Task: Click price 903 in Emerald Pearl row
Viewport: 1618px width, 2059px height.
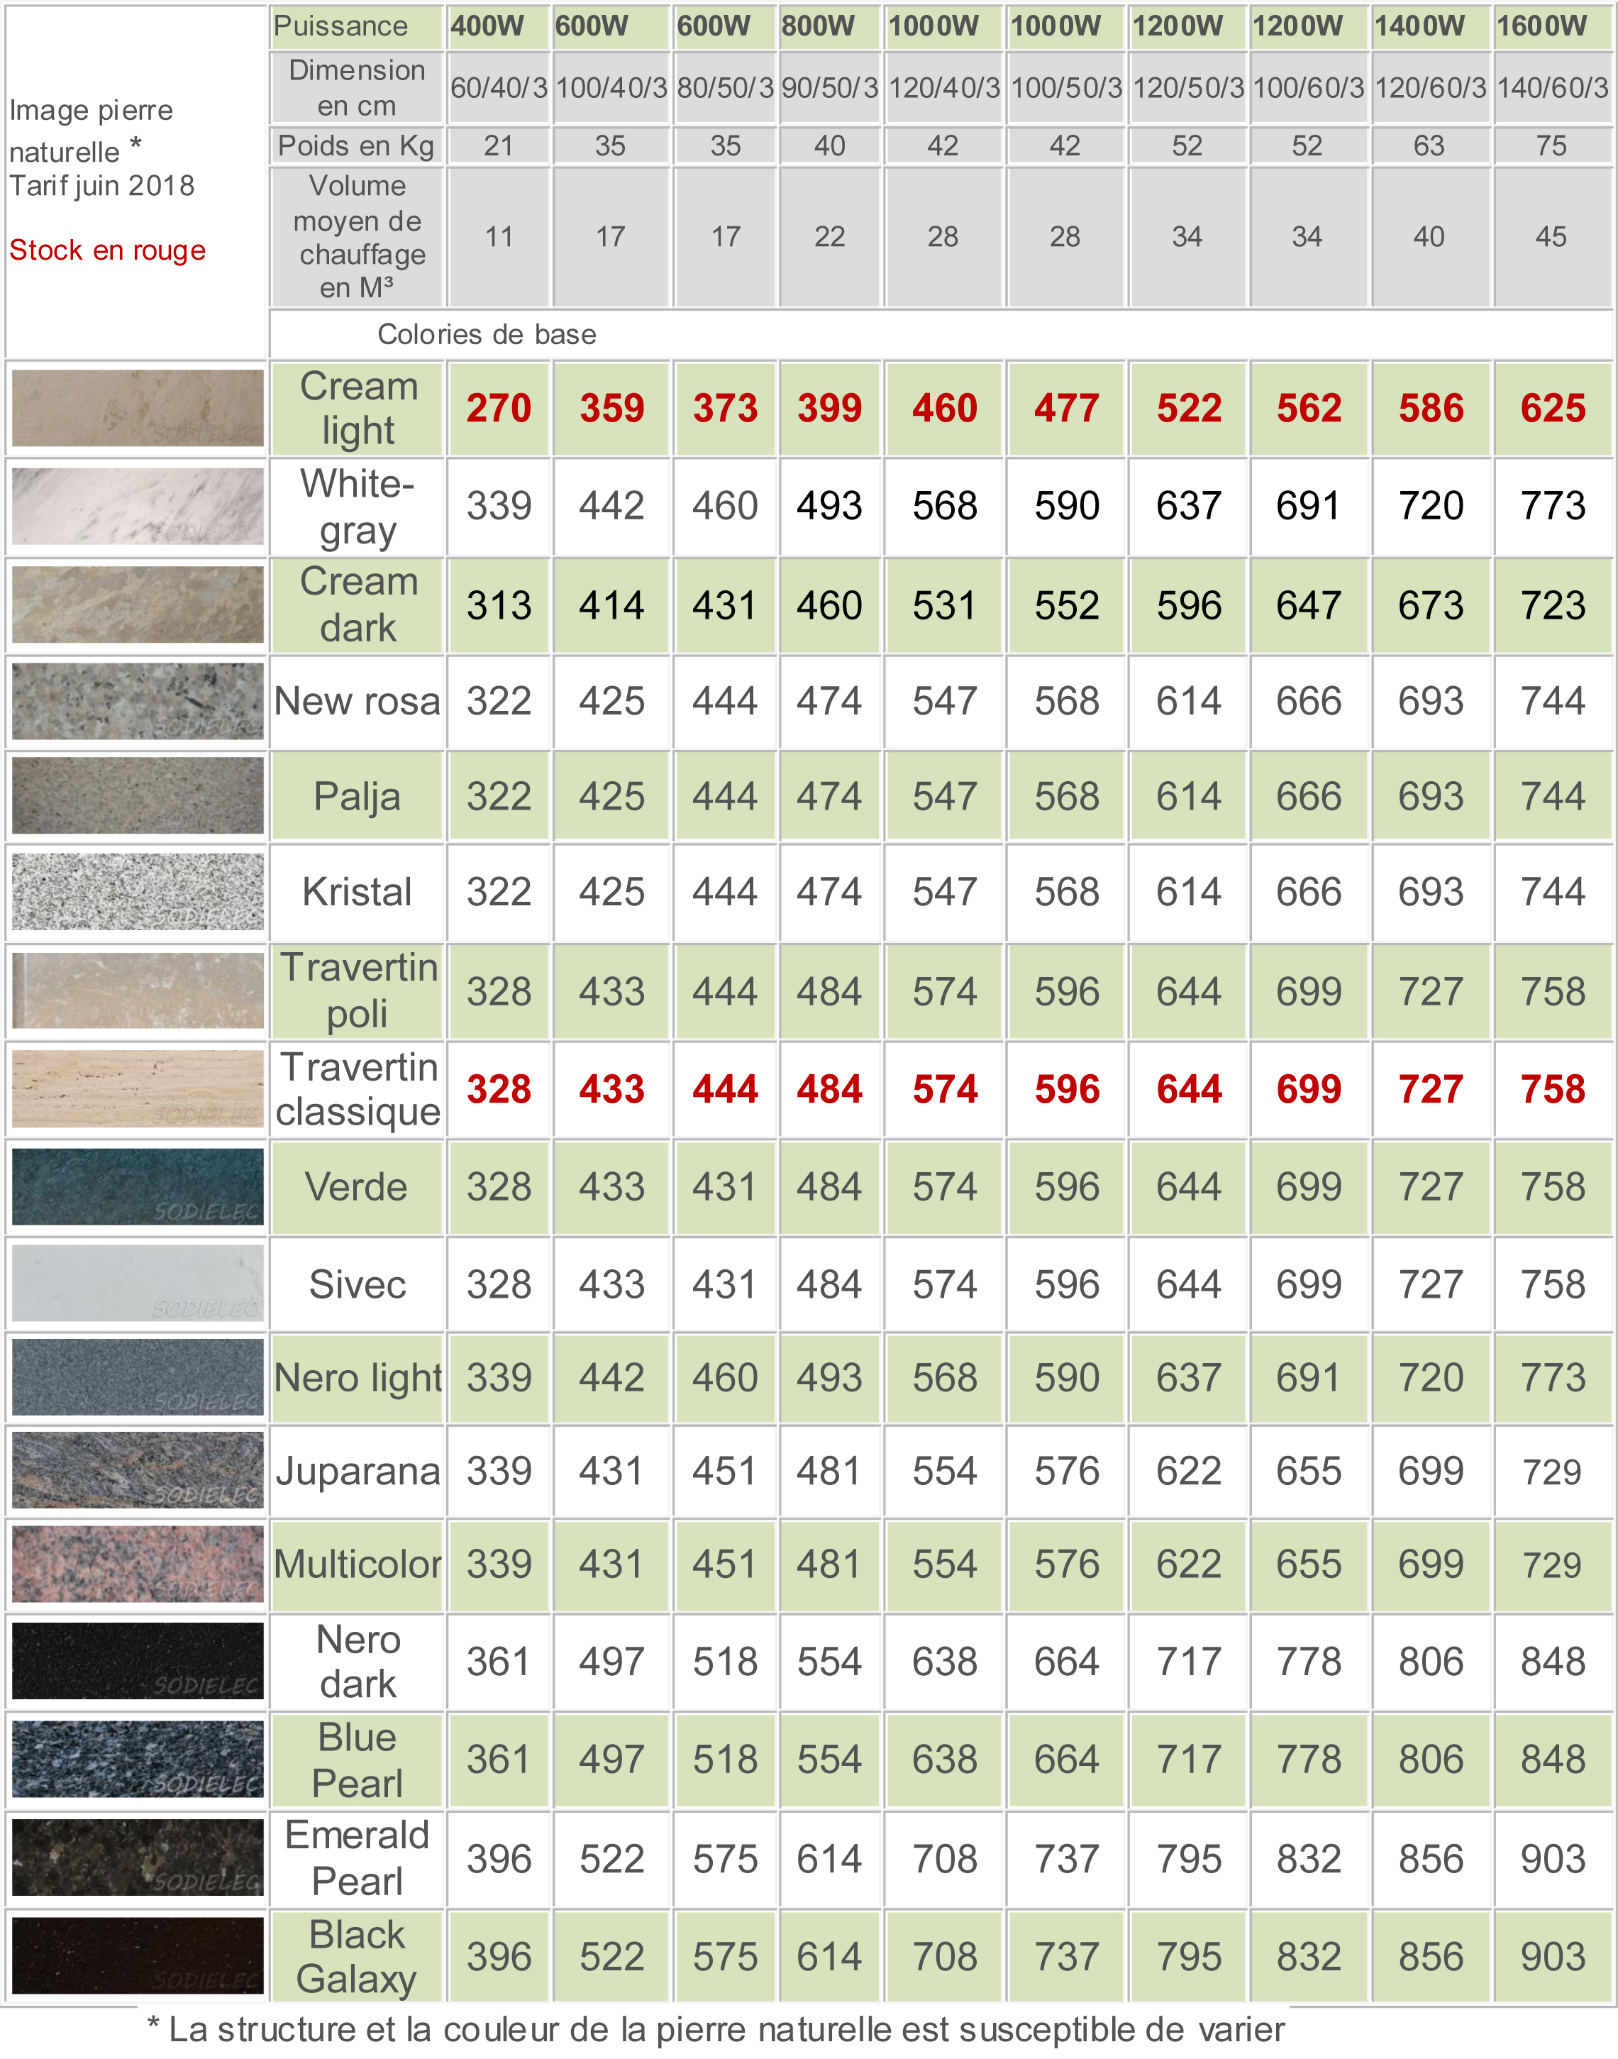Action: pos(1553,1859)
